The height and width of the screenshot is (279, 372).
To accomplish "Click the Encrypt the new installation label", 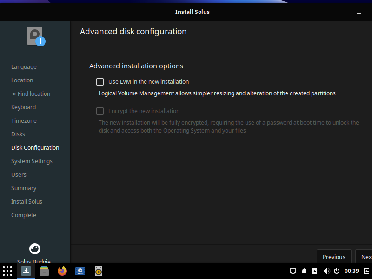I will 144,111.
